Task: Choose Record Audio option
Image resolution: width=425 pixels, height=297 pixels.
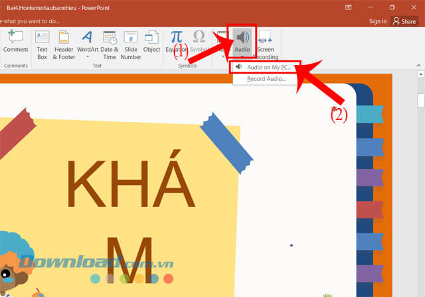Action: click(x=266, y=79)
